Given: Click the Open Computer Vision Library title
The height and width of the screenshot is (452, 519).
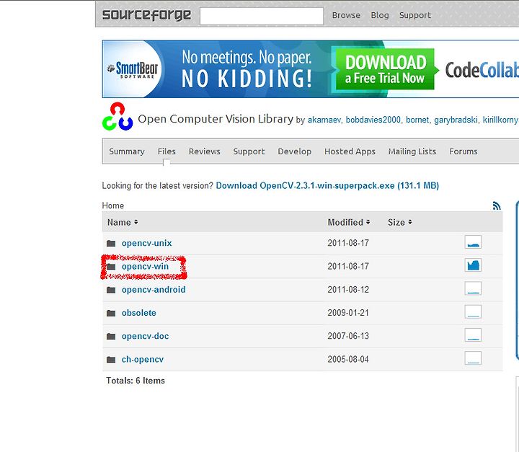Looking at the screenshot, I should 216,119.
